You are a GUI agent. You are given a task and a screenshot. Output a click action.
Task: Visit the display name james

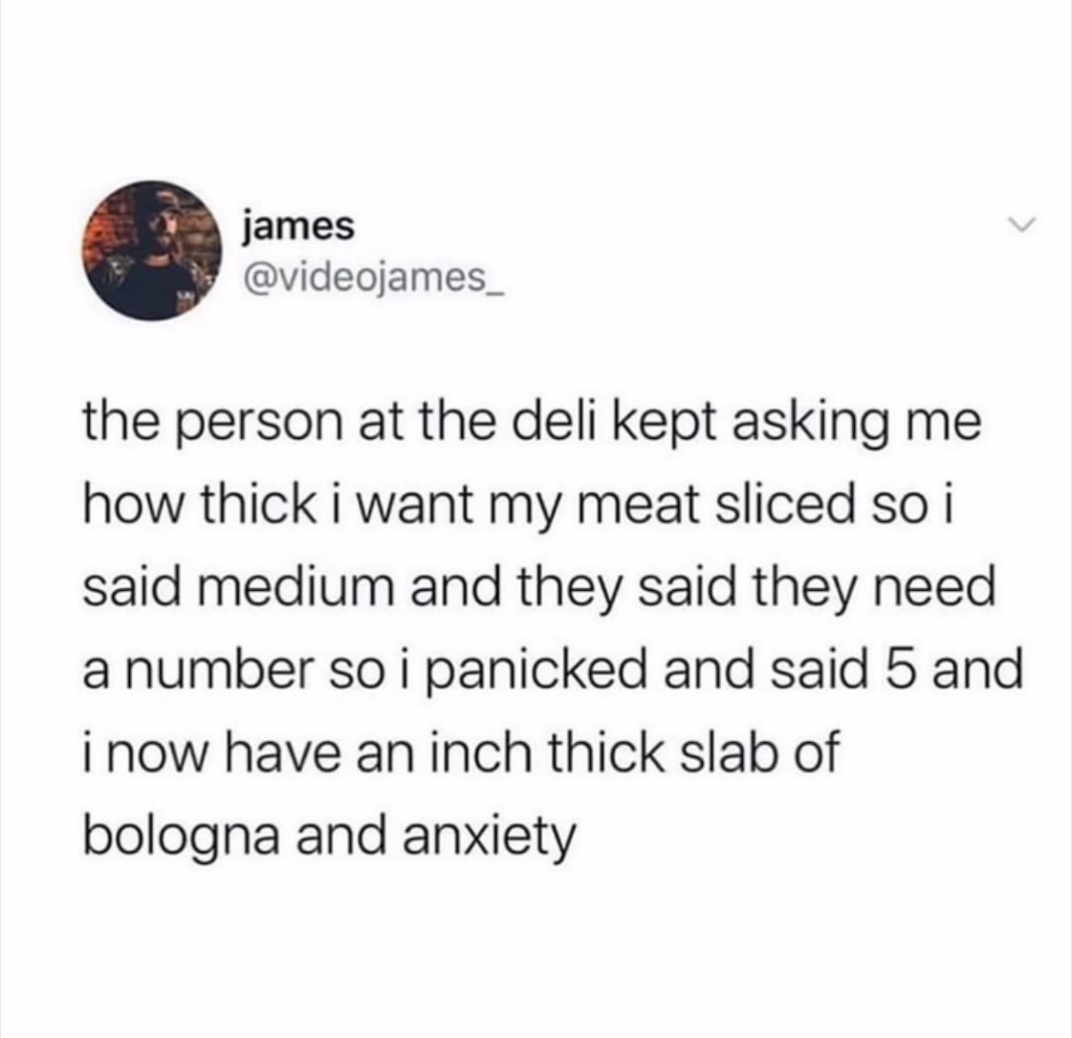[x=298, y=225]
